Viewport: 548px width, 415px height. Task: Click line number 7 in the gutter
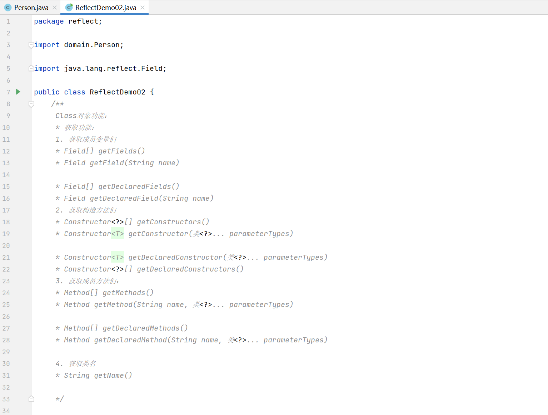click(x=8, y=92)
